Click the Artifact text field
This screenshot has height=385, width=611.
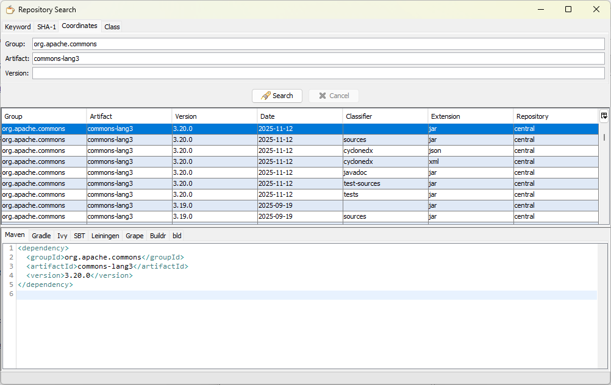pos(318,58)
